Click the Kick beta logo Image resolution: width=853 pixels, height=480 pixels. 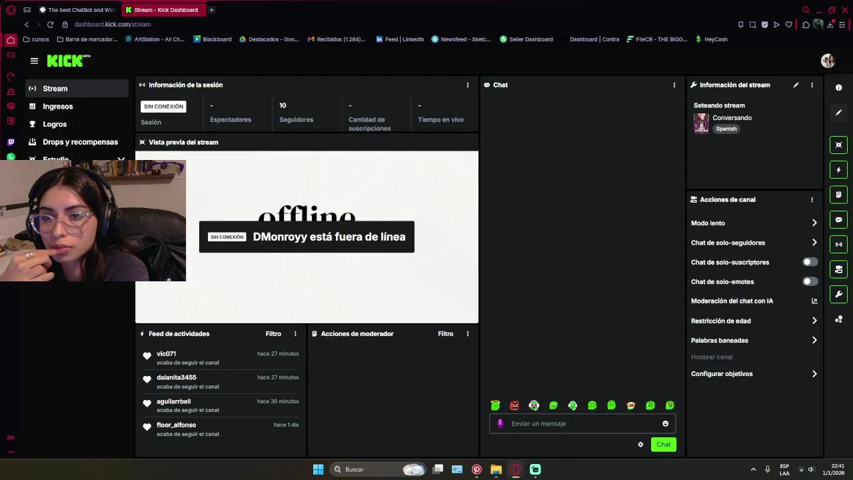(69, 61)
